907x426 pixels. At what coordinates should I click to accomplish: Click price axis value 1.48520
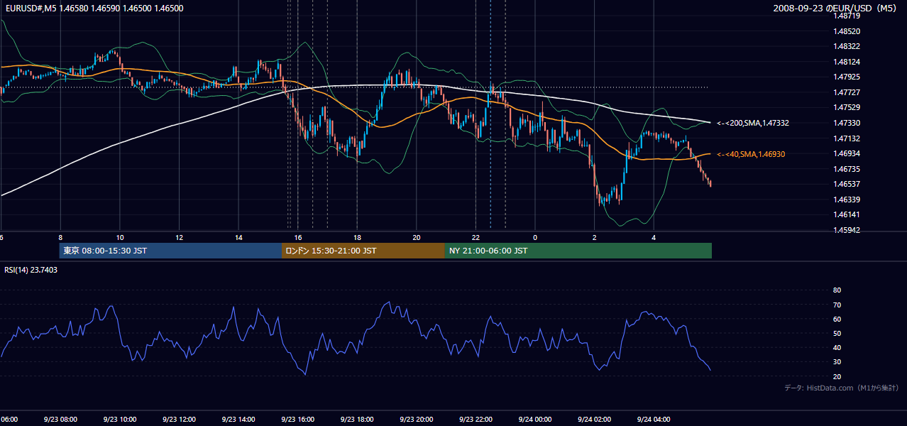click(847, 31)
